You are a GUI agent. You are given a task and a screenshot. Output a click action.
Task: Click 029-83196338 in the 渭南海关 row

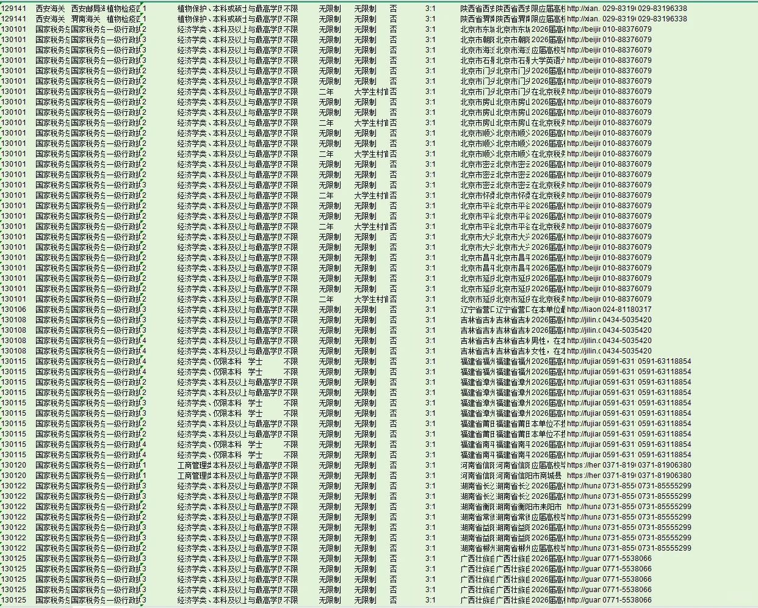tap(662, 19)
